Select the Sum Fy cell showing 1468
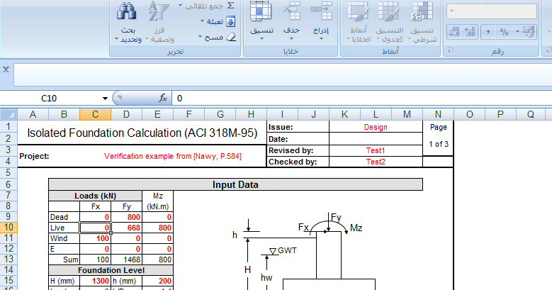 (x=126, y=260)
